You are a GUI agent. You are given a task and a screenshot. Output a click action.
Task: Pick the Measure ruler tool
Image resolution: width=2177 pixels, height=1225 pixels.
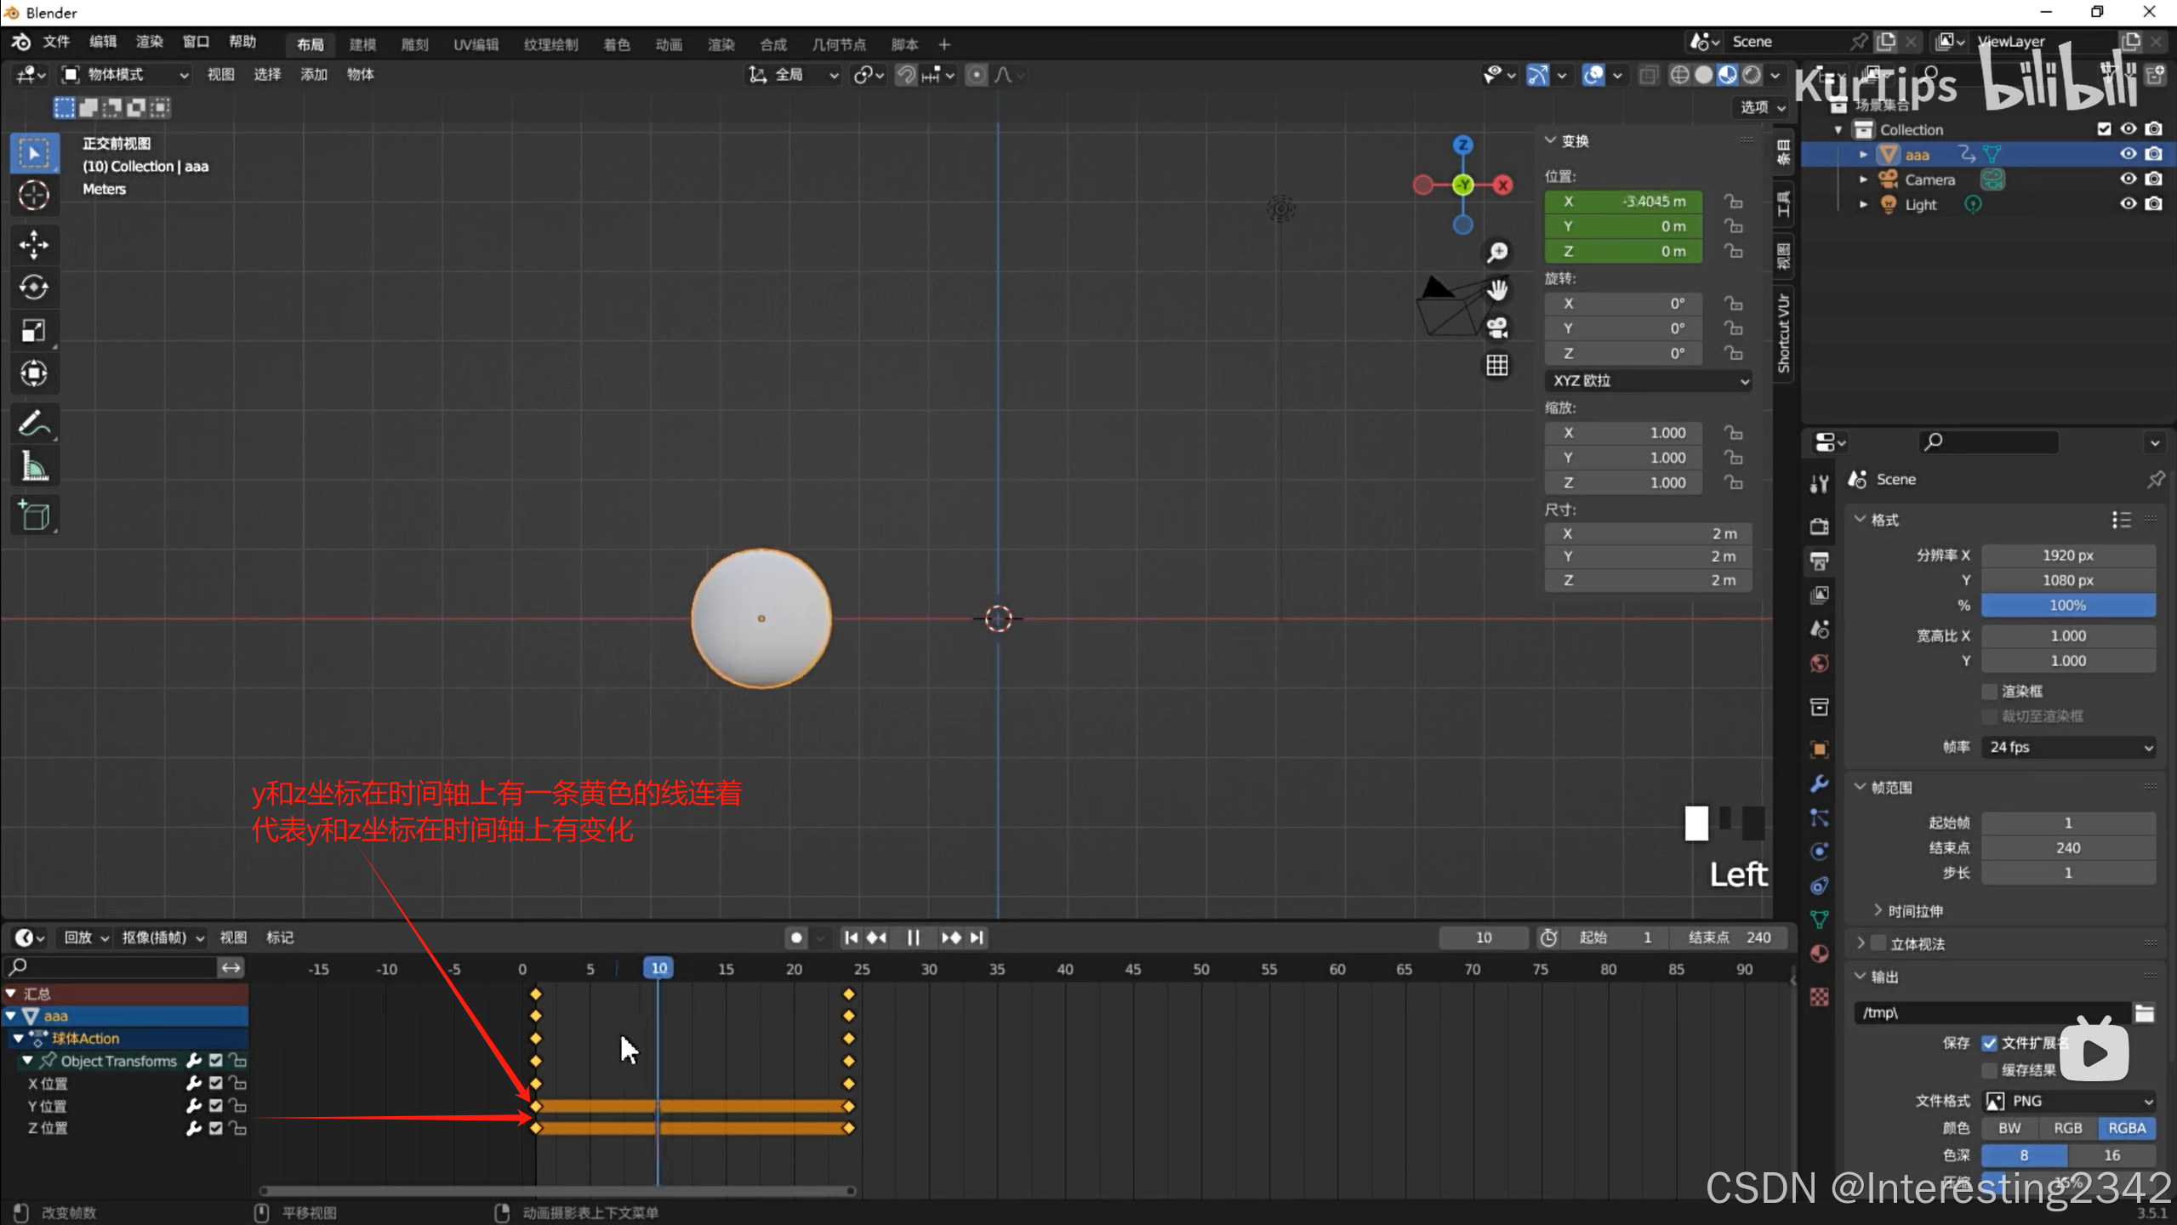(34, 466)
